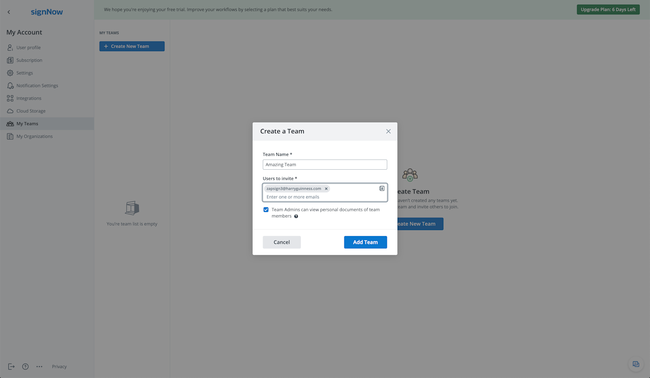This screenshot has height=378, width=650.
Task: Click Create New Team button in sidebar panel
Action: 132,46
